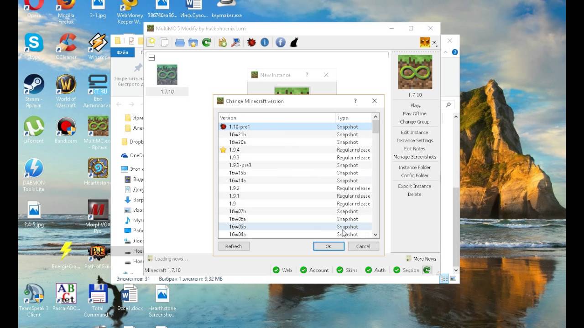
Task: Click the red Report a Bug icon
Action: (x=251, y=42)
